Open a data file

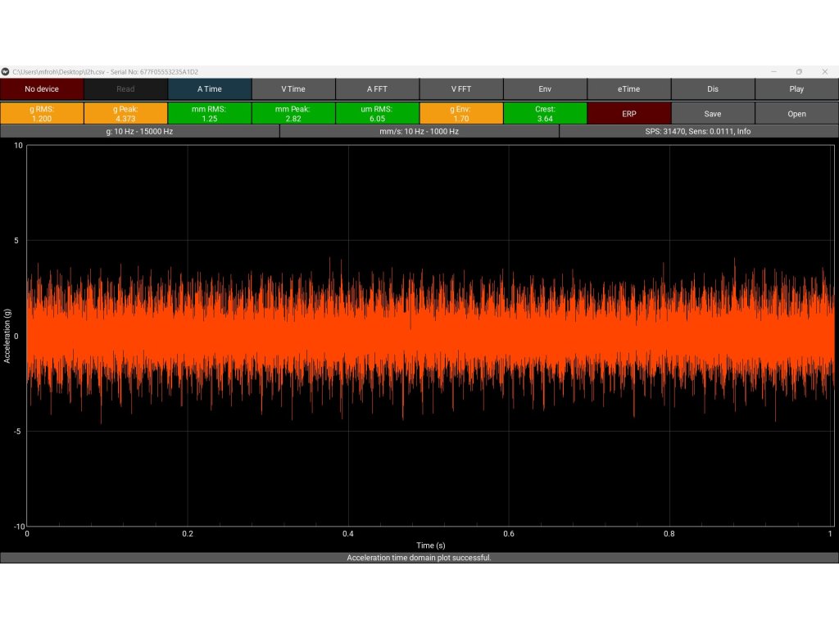[x=796, y=113]
